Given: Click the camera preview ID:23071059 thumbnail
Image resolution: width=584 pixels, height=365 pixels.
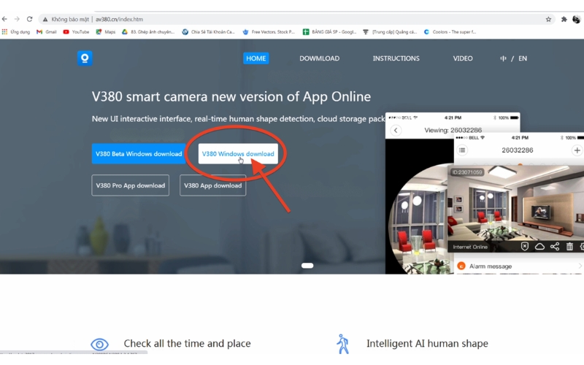Looking at the screenshot, I should [x=515, y=209].
